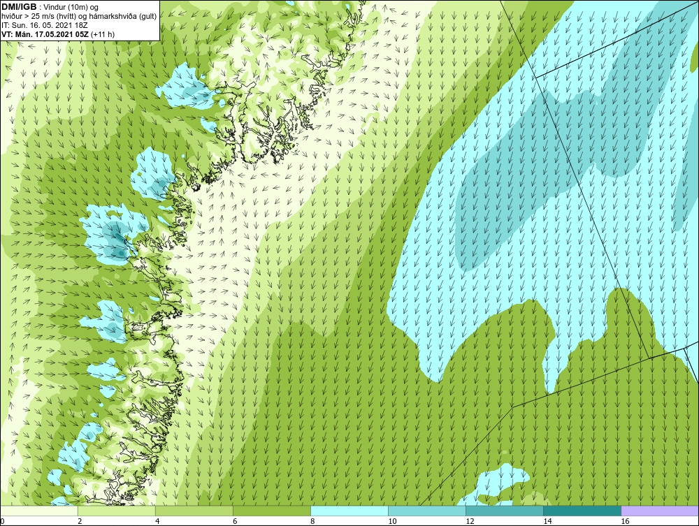Click the scale label '6'
699x526 pixels.
coord(235,521)
